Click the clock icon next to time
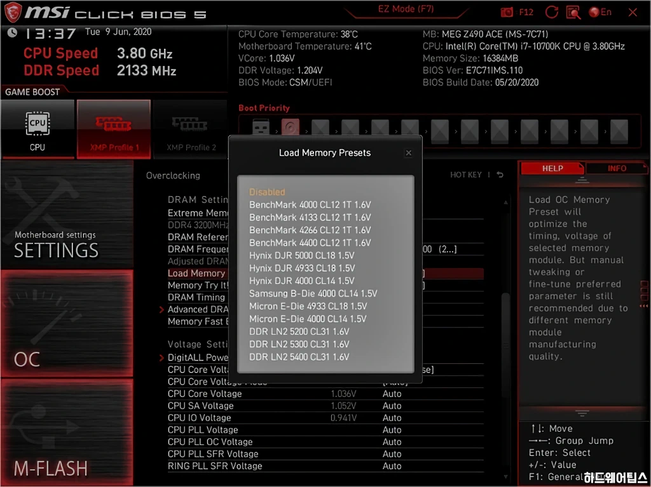 point(13,32)
